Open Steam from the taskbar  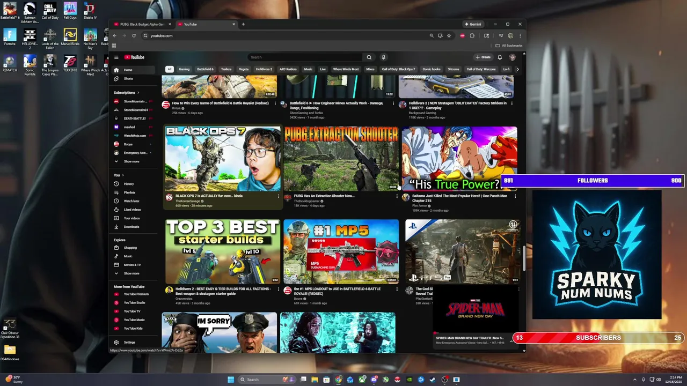tap(433, 380)
